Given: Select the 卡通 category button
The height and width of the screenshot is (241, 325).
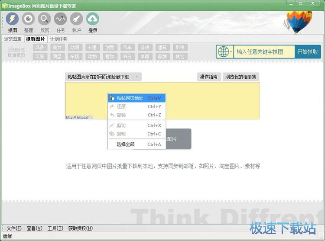Looking at the screenshot, I should click(x=93, y=47).
